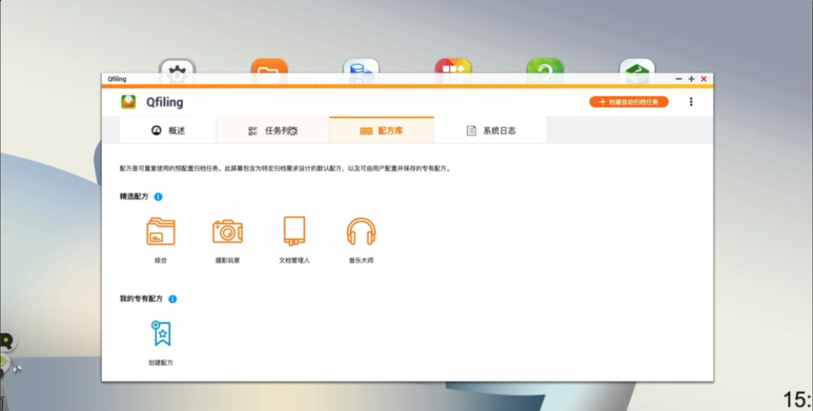Maximize the Qfiling window
Image resolution: width=813 pixels, height=411 pixels.
point(691,79)
